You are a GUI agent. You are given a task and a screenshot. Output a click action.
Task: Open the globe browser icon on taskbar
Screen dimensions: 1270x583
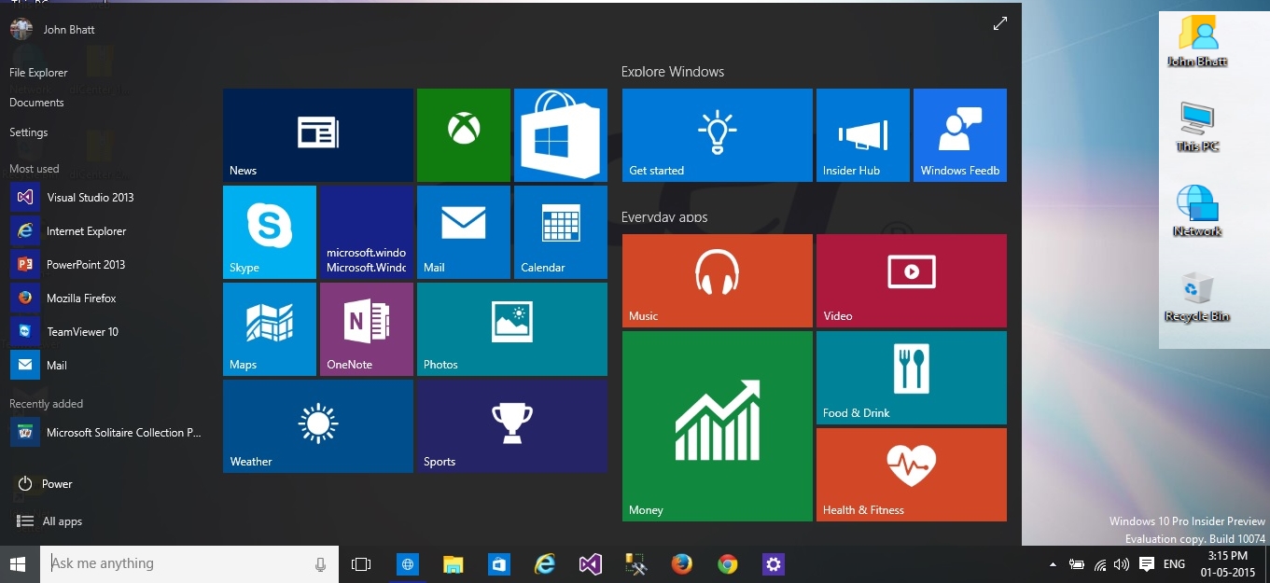point(408,564)
